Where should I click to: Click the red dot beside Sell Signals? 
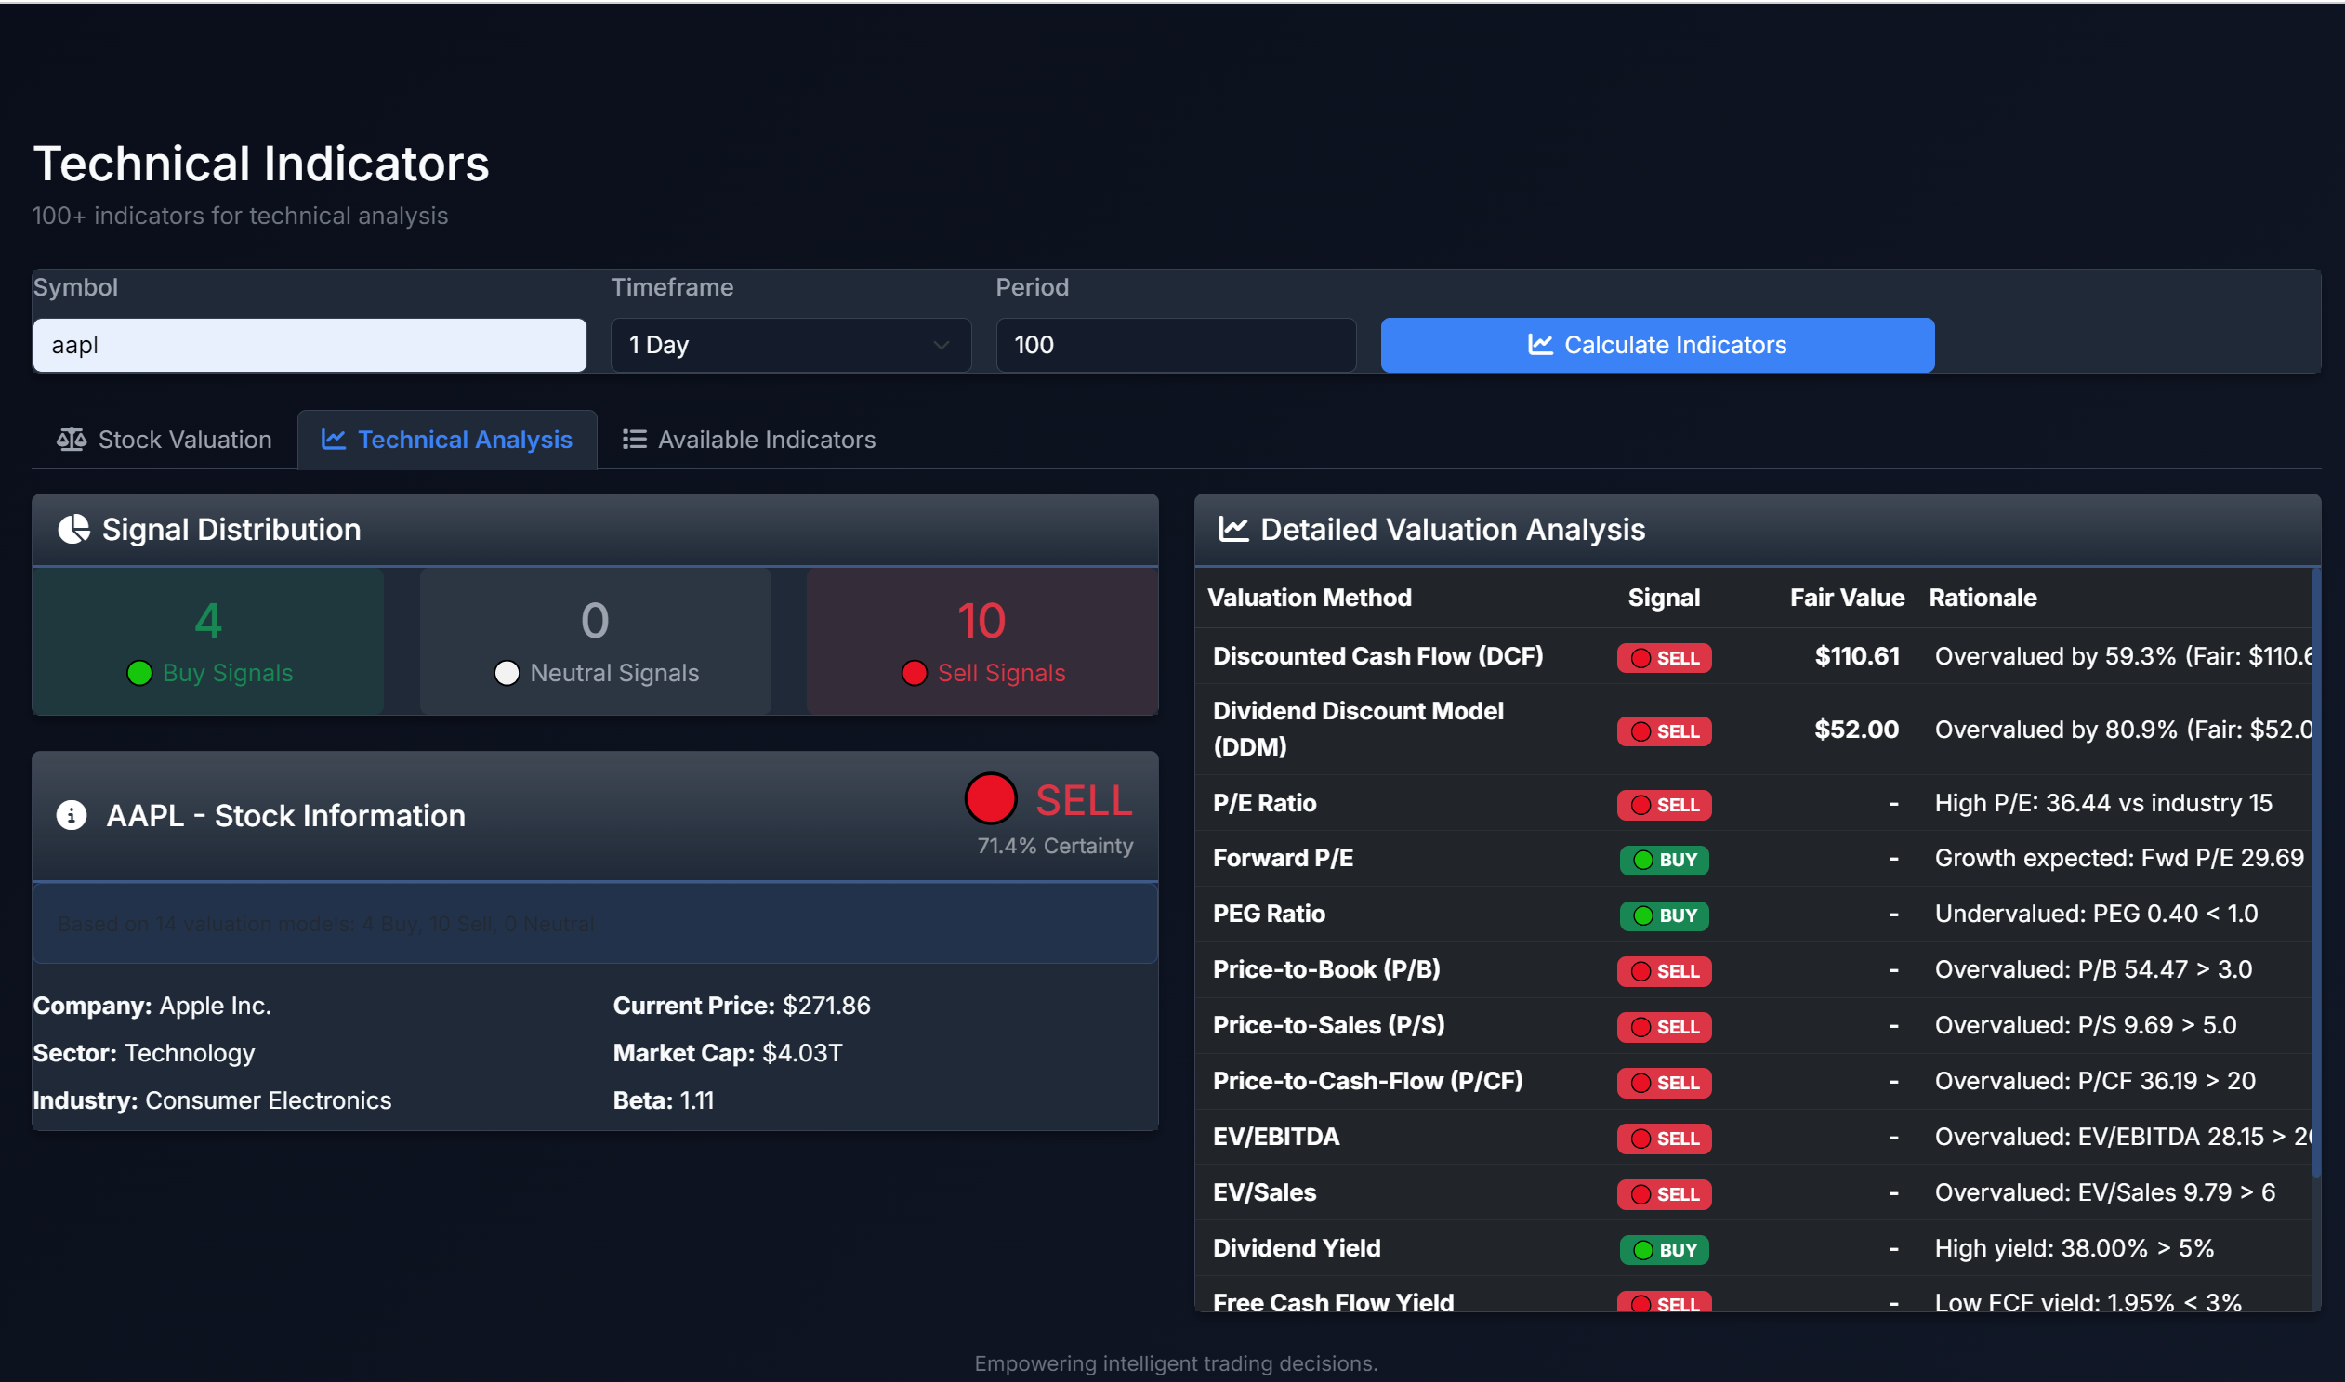[x=914, y=672]
